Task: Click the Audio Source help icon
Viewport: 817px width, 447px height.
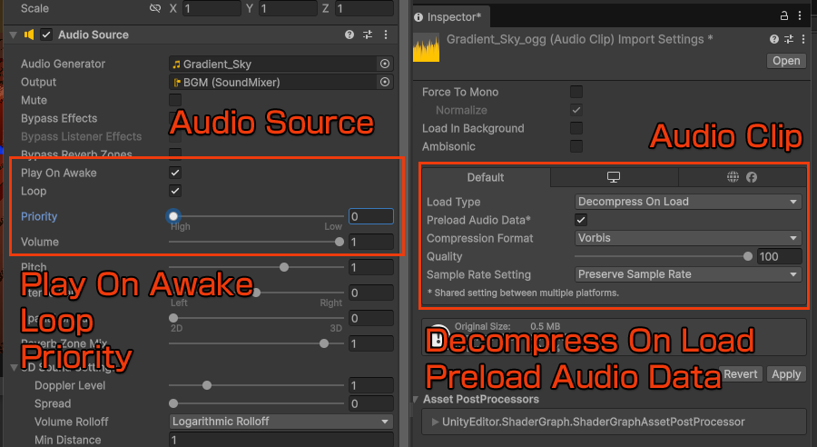Action: (x=349, y=35)
